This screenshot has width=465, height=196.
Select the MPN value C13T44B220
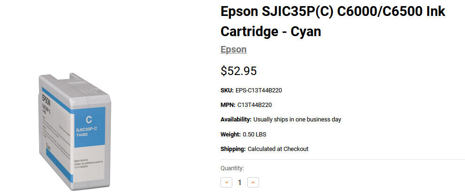point(255,105)
